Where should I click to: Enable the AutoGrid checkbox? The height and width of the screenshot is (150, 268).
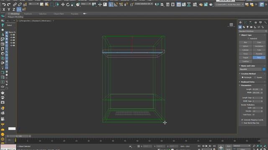(x=248, y=39)
